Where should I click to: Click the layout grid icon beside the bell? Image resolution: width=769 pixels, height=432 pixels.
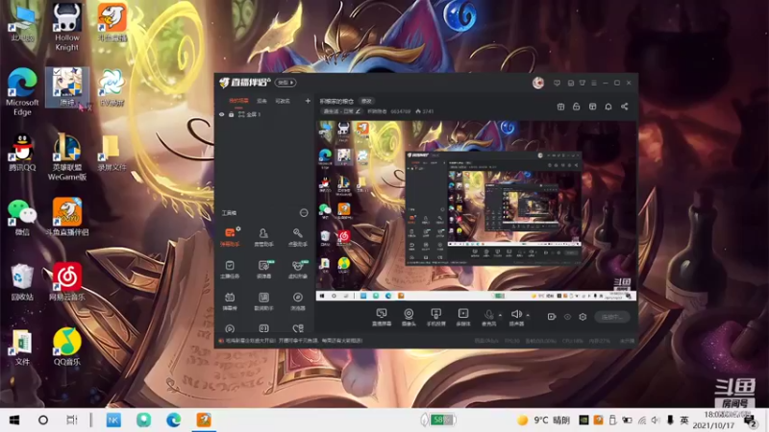(x=592, y=107)
